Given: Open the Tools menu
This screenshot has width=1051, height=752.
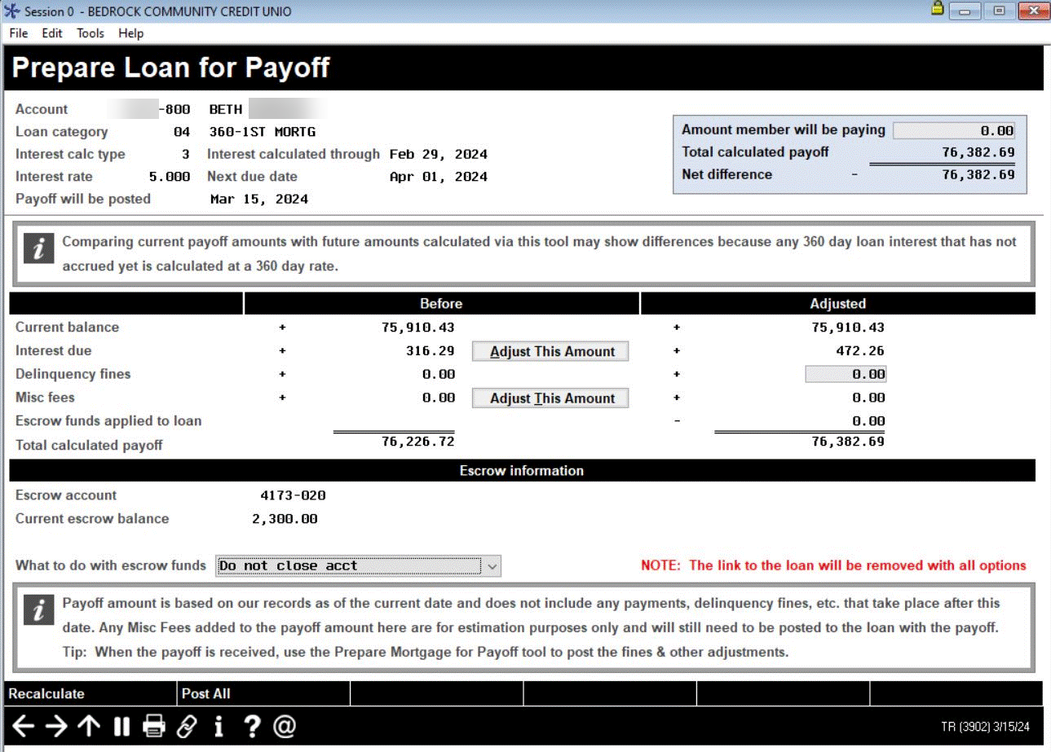Looking at the screenshot, I should pyautogui.click(x=91, y=33).
